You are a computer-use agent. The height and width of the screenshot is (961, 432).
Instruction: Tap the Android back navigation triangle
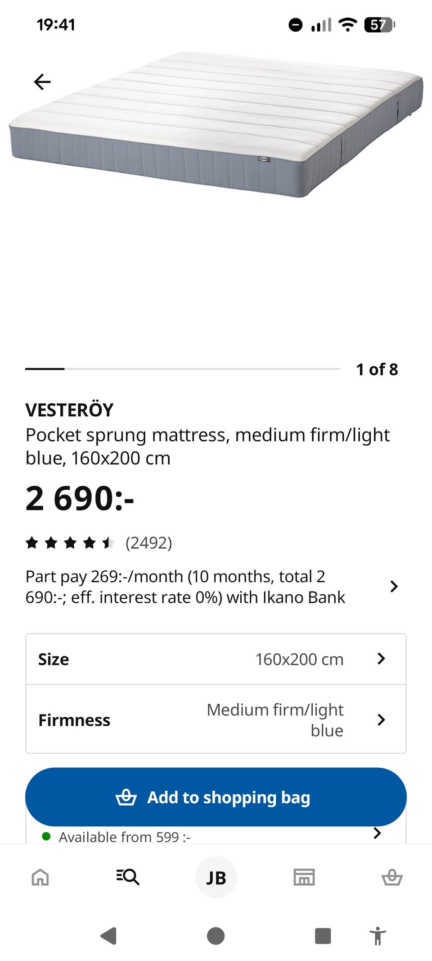[108, 936]
